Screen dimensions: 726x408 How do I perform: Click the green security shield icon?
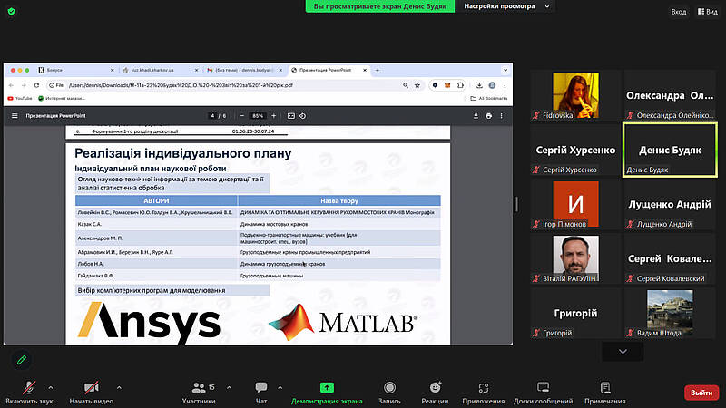(11, 11)
